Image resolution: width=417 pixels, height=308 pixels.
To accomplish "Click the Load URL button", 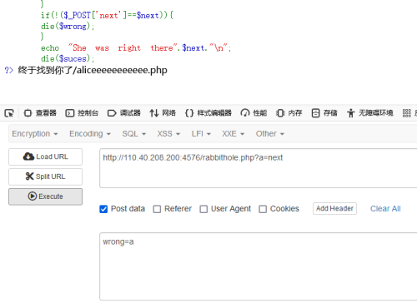I will (x=45, y=156).
